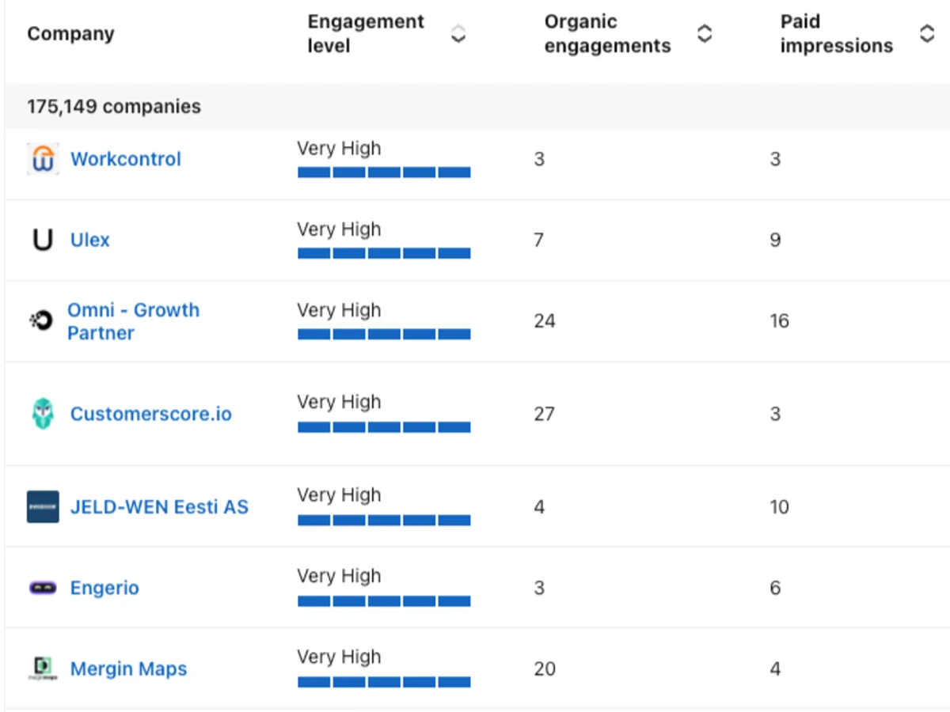This screenshot has width=950, height=712.
Task: Click the Customerscore.io owl logo
Action: 43,414
